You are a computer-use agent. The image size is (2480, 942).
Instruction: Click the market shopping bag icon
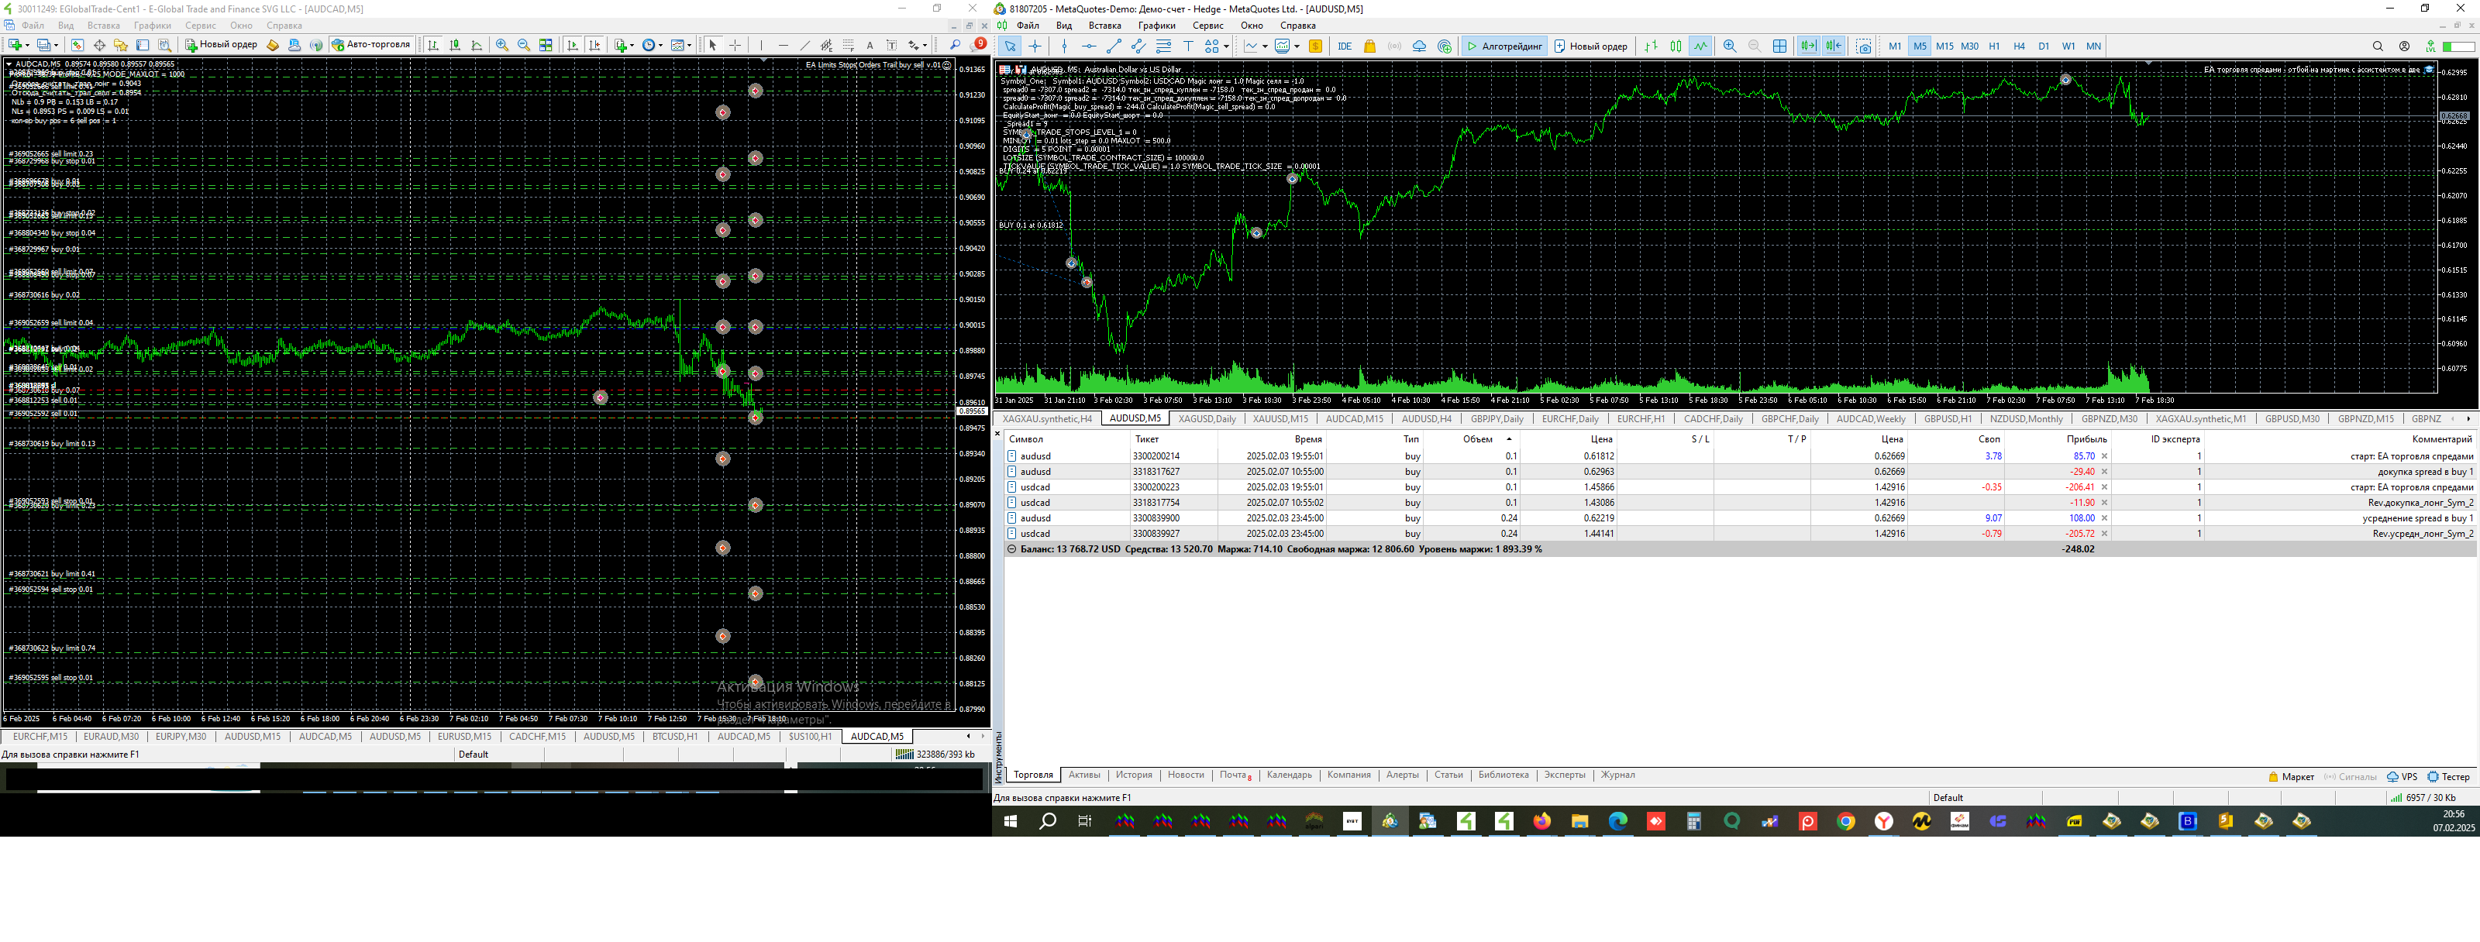(1369, 46)
